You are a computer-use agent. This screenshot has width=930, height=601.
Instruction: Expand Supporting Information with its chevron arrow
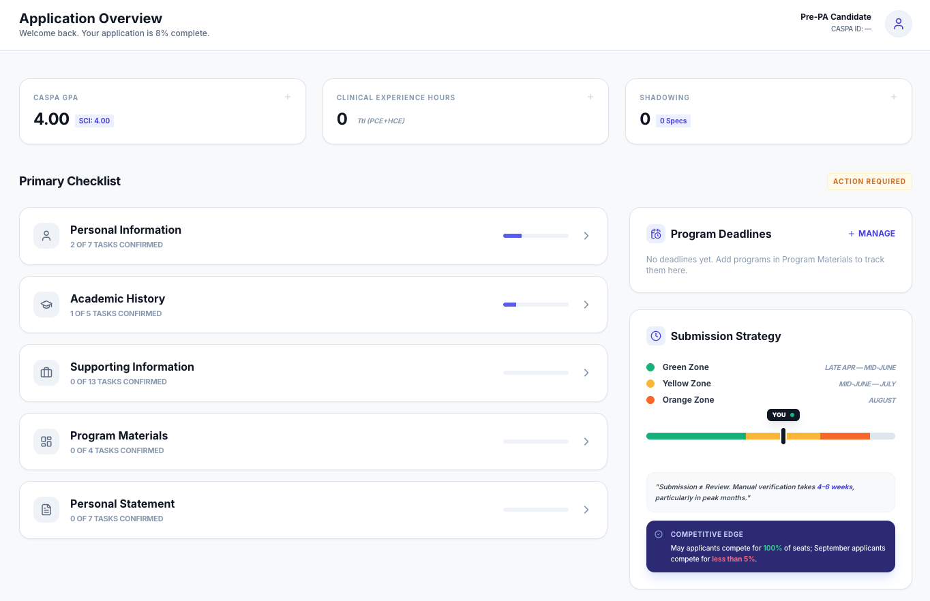(x=586, y=373)
